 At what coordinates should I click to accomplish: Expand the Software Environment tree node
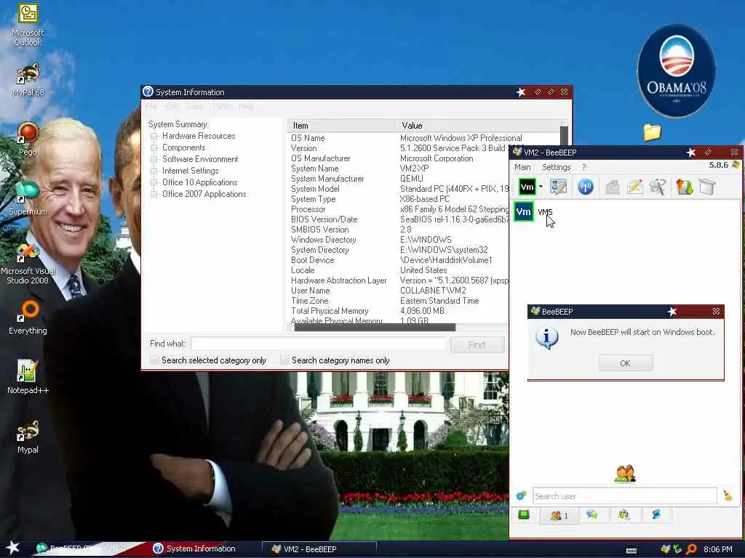[x=154, y=159]
